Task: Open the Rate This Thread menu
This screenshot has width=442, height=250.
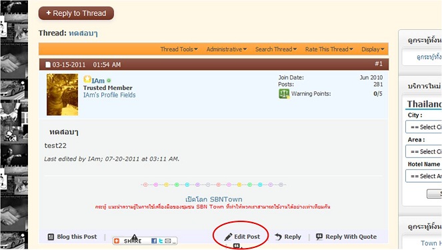Action: pos(329,49)
